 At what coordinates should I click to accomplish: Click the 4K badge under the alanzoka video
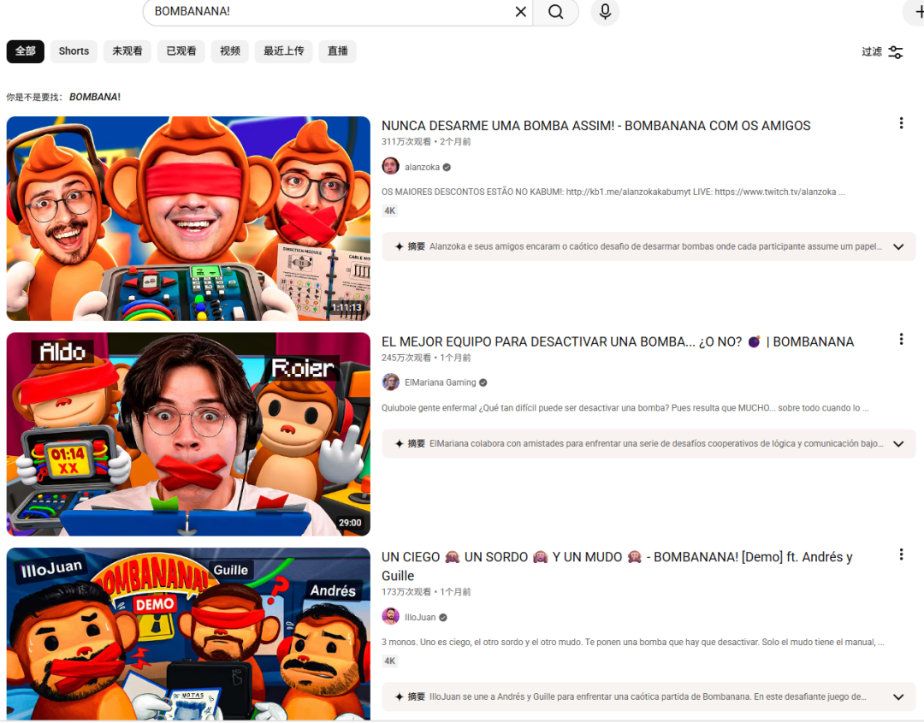pos(390,211)
